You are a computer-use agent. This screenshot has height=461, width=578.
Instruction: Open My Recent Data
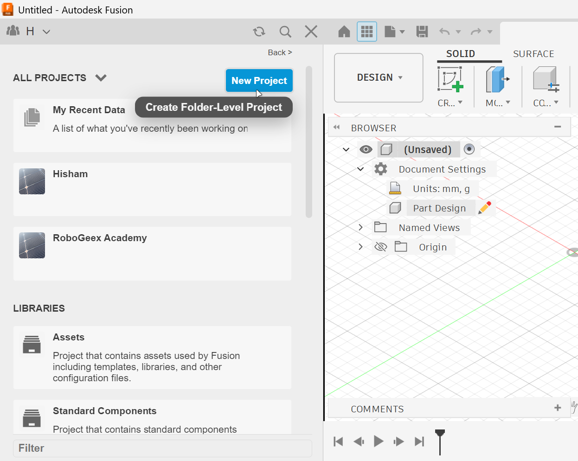pos(152,125)
